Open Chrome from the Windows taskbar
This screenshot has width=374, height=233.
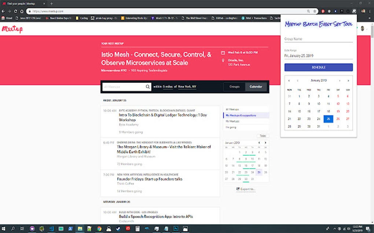[x=99, y=229]
